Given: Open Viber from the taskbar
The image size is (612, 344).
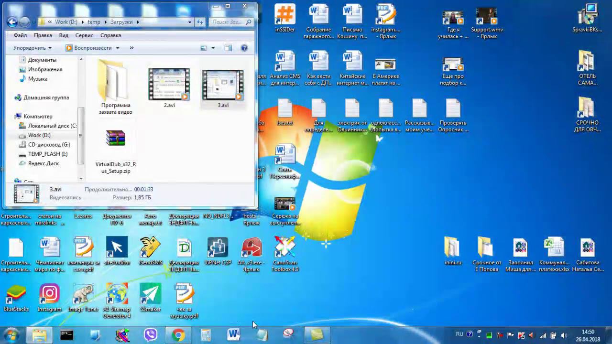Looking at the screenshot, I should [150, 335].
